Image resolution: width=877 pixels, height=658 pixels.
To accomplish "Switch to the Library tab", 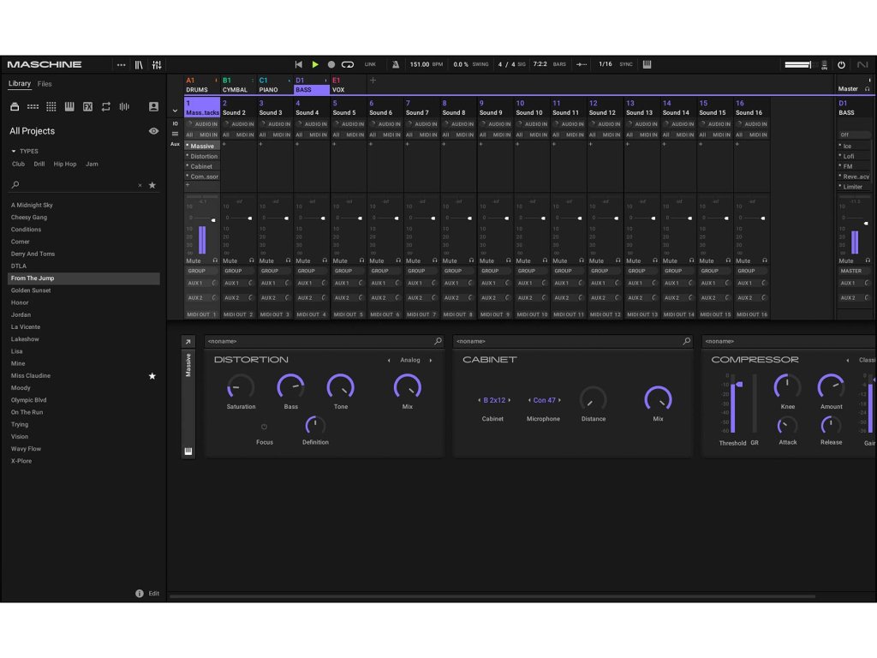I will [x=20, y=83].
